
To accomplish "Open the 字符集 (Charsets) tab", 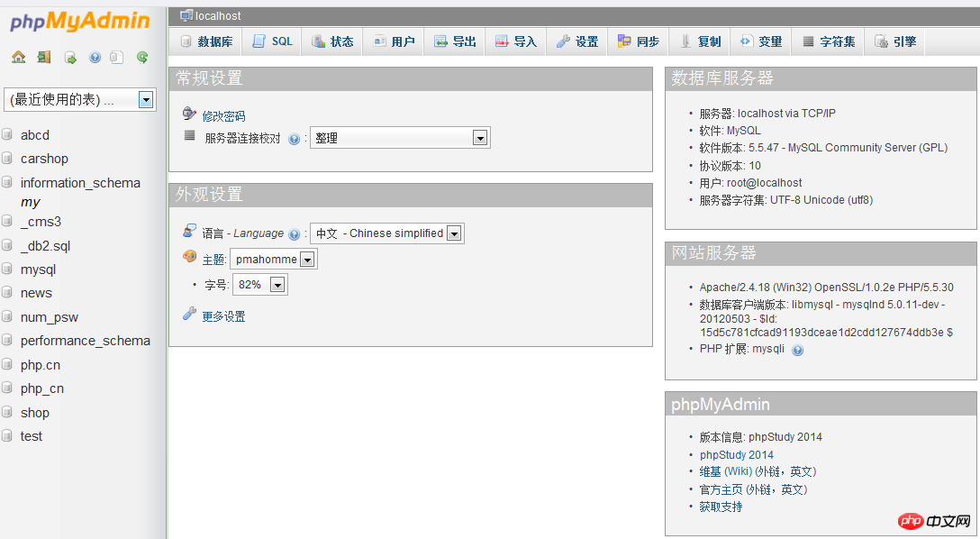I will click(x=828, y=41).
